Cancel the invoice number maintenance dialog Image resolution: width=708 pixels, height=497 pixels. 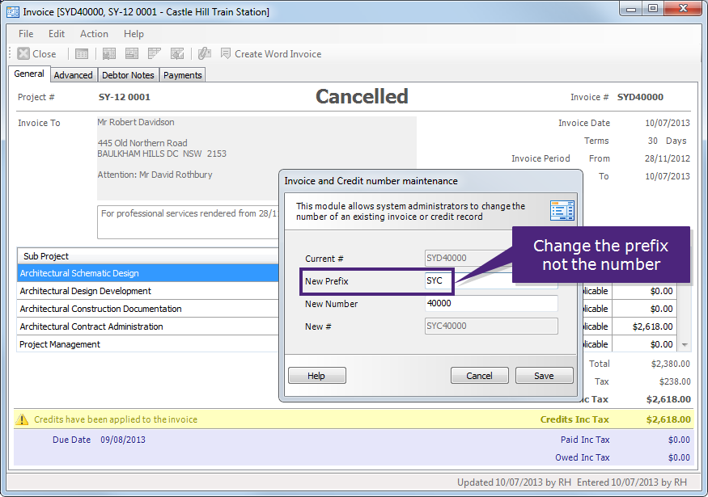click(480, 375)
